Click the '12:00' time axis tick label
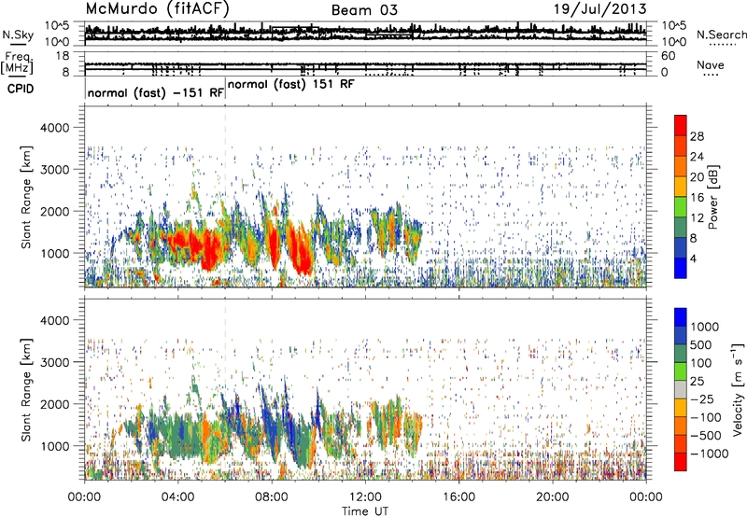 coord(365,497)
